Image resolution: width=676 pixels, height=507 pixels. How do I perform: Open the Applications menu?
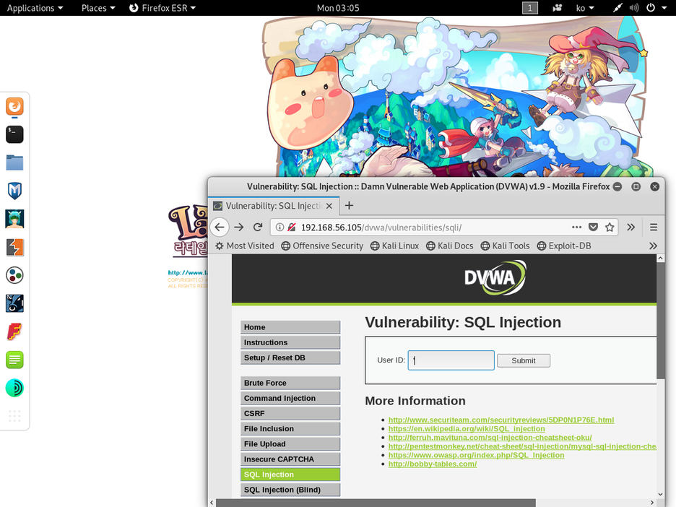click(x=35, y=8)
